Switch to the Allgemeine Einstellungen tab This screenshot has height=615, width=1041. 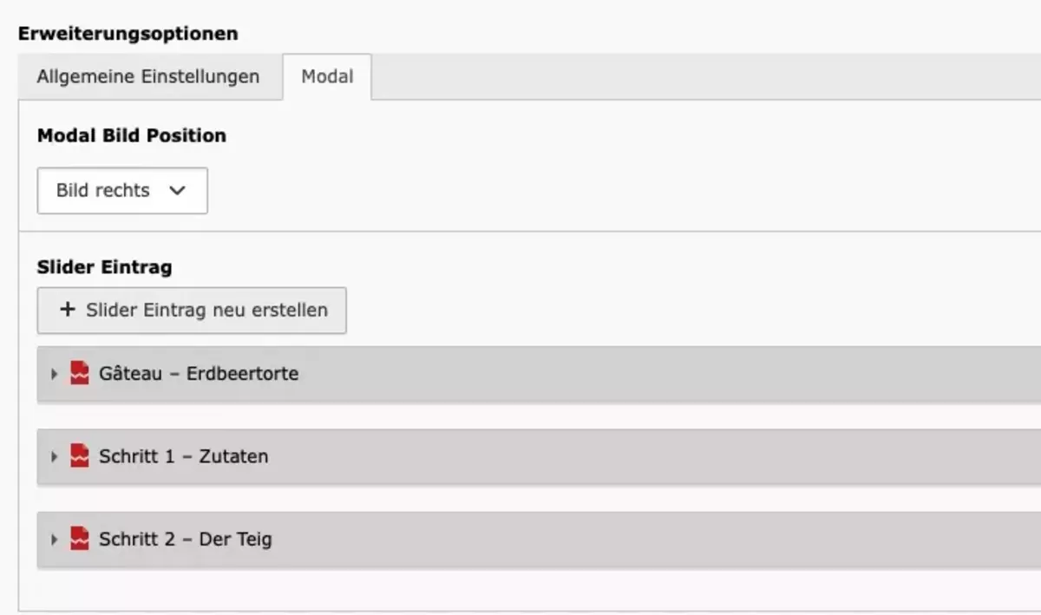pyautogui.click(x=148, y=76)
